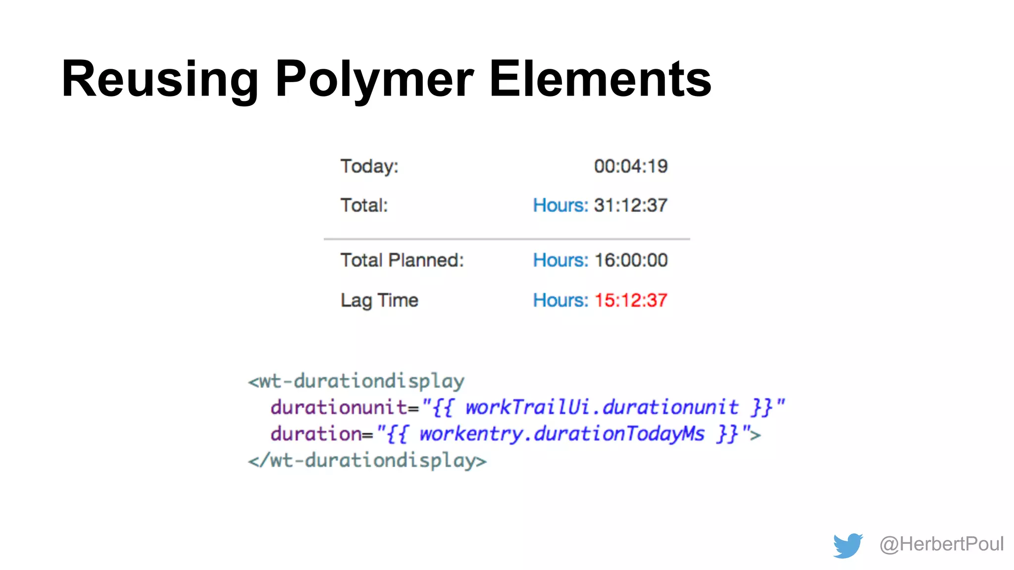Image resolution: width=1014 pixels, height=570 pixels.
Task: Select the 00:04:19 duration value
Action: pos(631,166)
